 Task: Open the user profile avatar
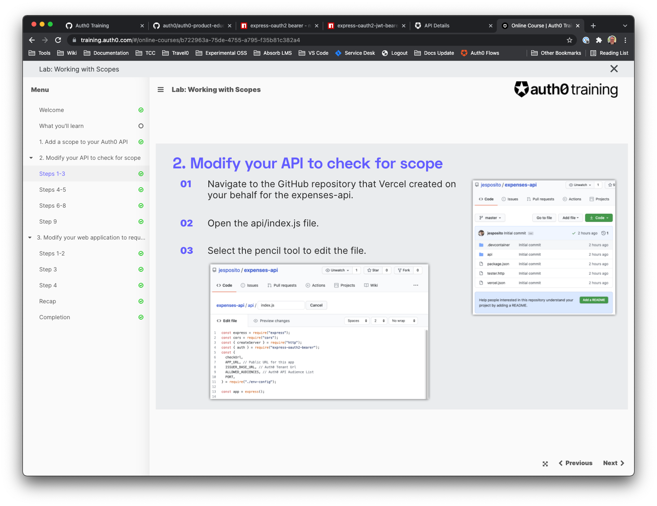tap(612, 40)
